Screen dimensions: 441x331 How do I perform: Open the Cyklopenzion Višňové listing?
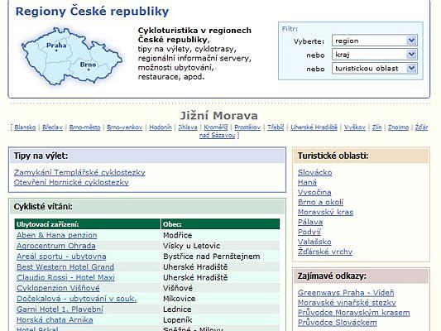click(x=58, y=288)
